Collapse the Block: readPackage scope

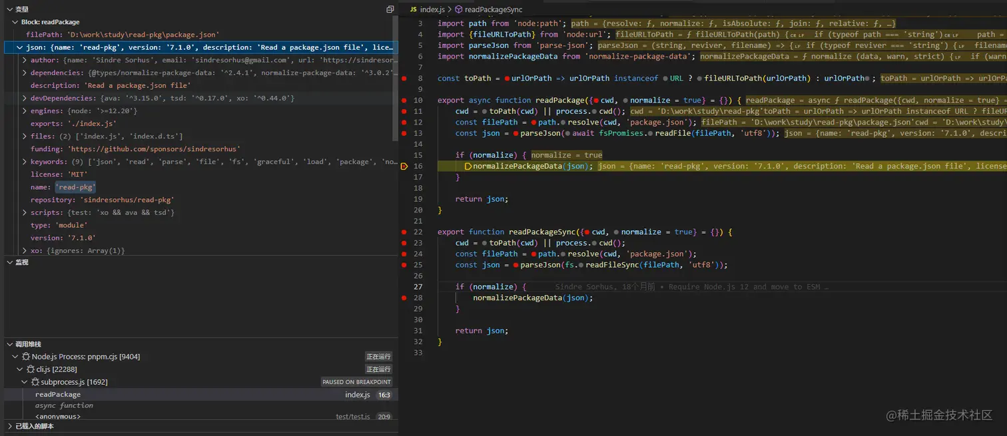tap(15, 22)
